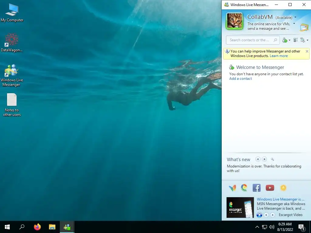Click the search magnifier icon in Messenger
Image resolution: width=311 pixels, height=233 pixels.
pos(275,40)
